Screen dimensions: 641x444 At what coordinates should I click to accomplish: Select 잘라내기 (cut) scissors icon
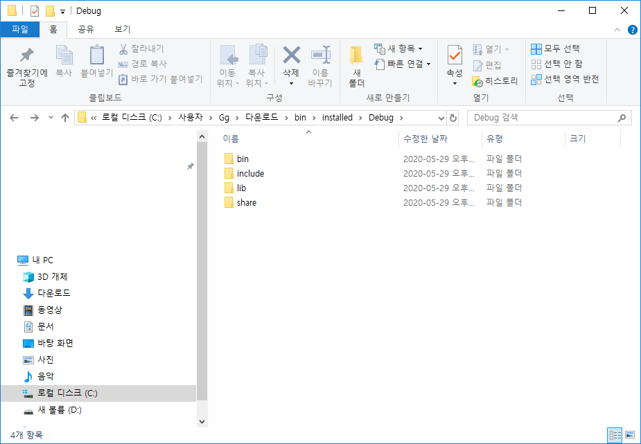click(123, 49)
